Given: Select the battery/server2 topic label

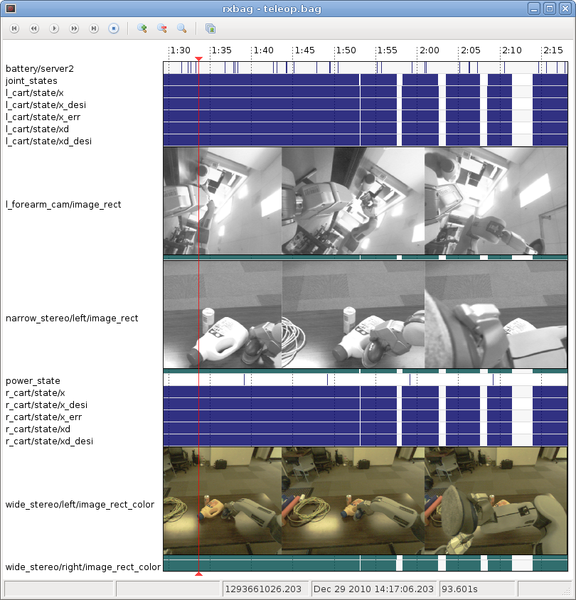Looking at the screenshot, I should [40, 69].
